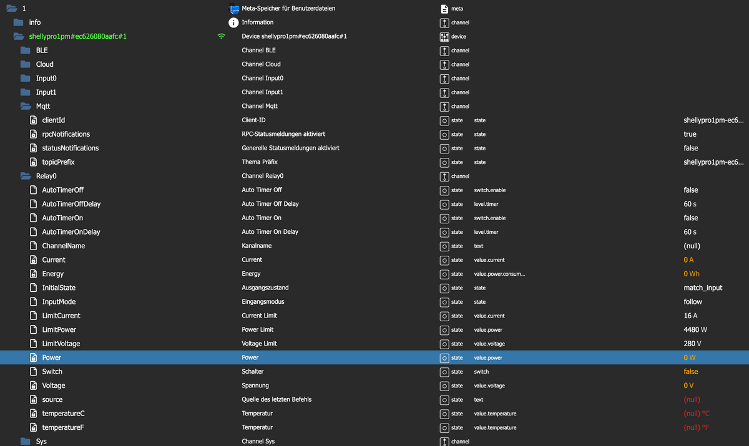
Task: Click the name text Spannung
Action: tap(257, 385)
